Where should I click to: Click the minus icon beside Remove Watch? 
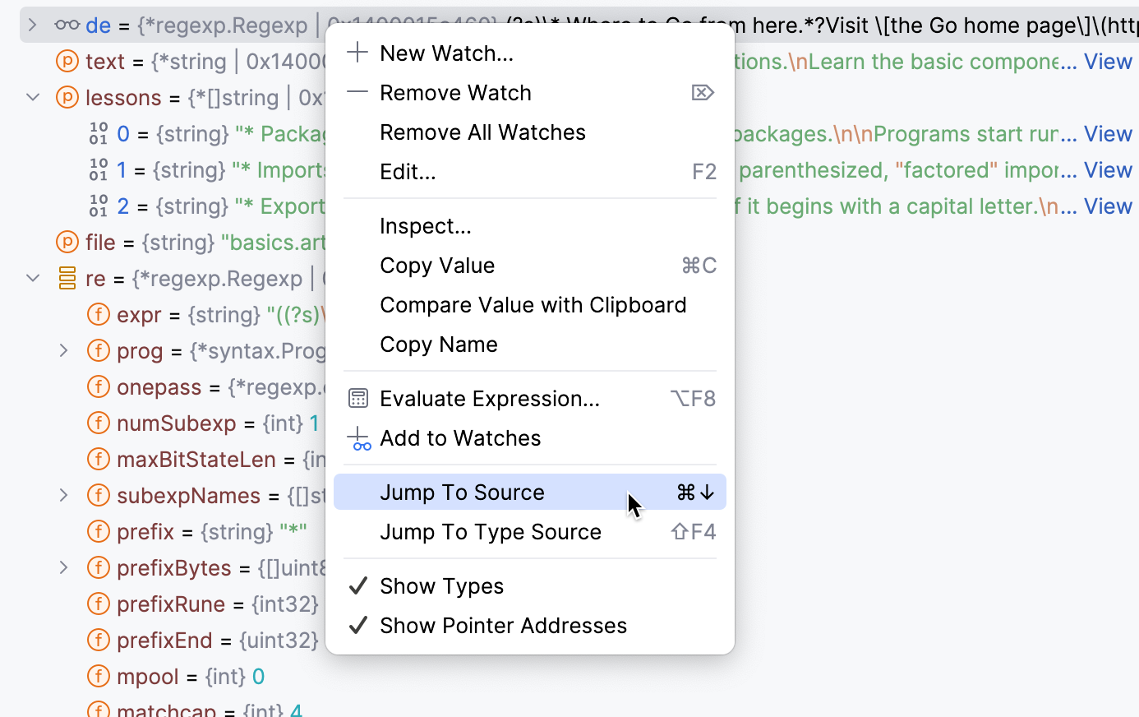pos(357,92)
